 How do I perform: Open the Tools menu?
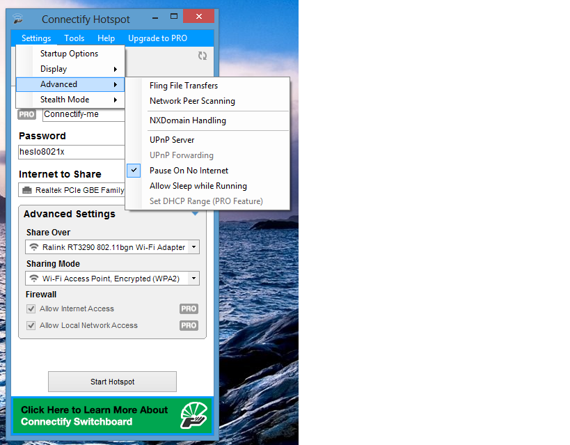point(74,38)
